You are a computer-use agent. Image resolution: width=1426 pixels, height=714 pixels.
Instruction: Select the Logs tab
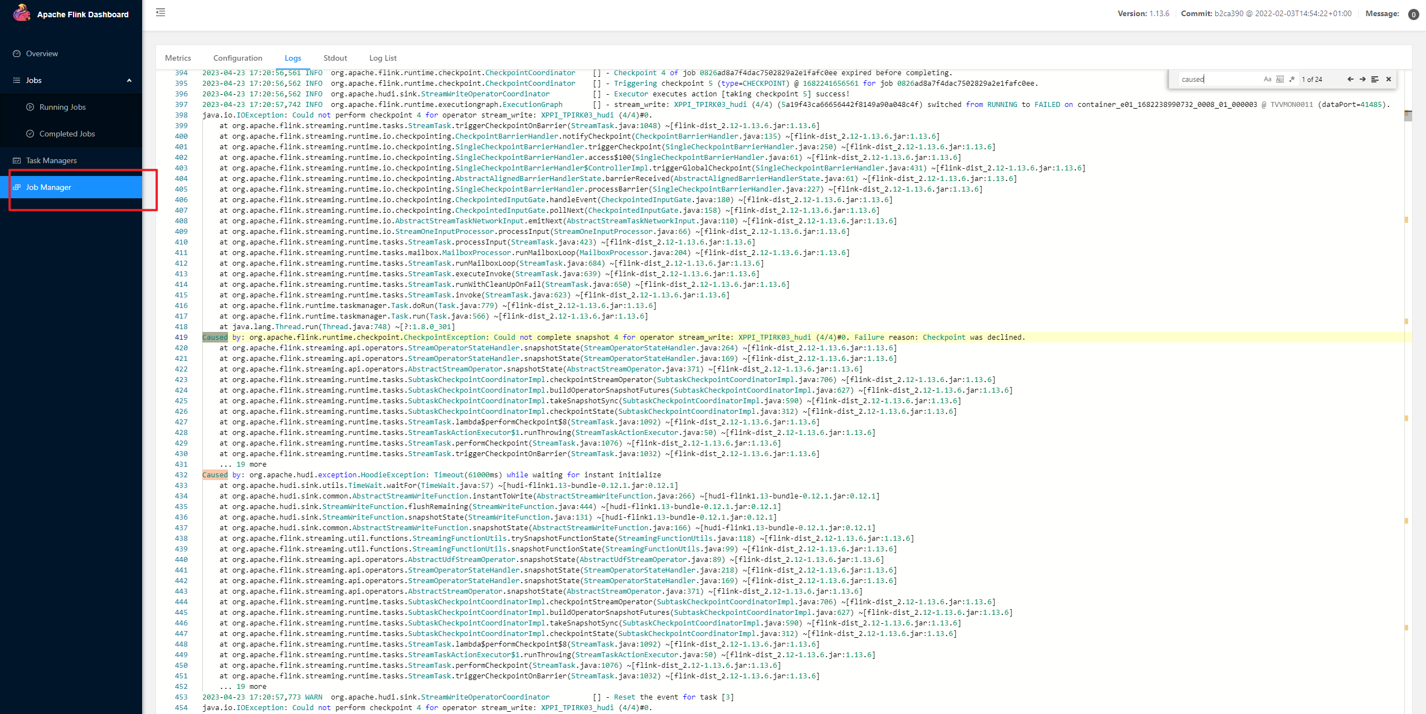click(x=293, y=58)
